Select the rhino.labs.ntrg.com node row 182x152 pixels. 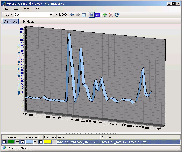point(78,142)
